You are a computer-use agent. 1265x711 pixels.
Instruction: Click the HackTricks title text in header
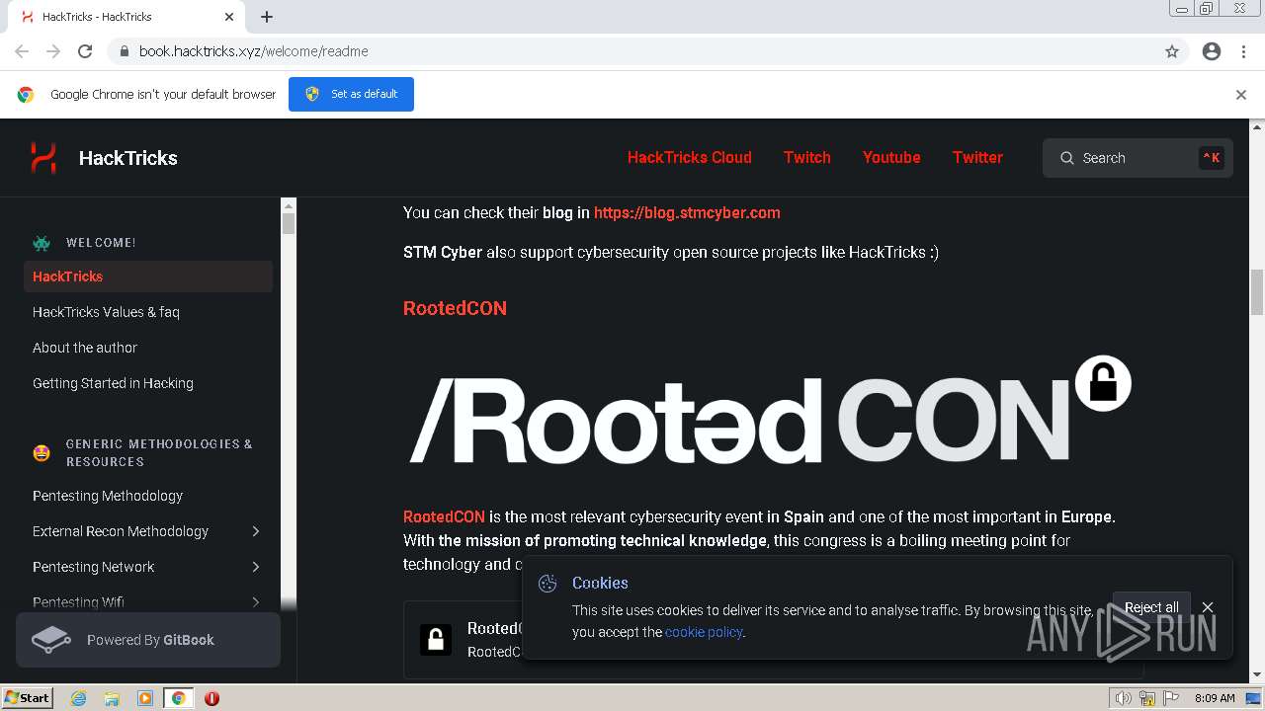(128, 158)
